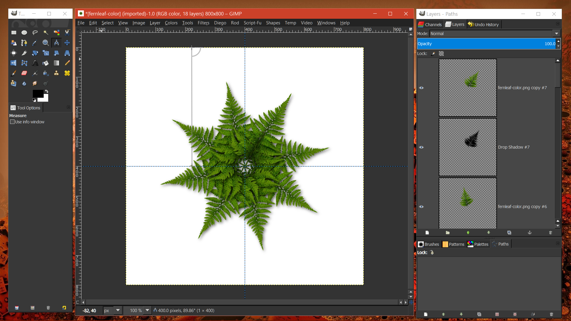Open the Filters menu
The width and height of the screenshot is (571, 321).
click(203, 23)
